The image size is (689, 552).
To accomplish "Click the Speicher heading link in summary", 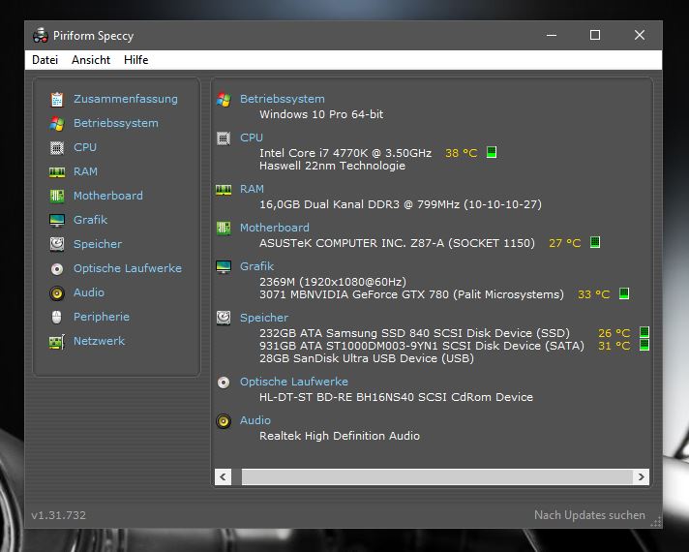I will 264,318.
